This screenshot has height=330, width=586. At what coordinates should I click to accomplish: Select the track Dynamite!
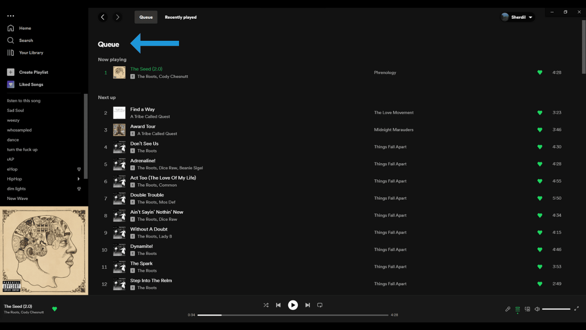pyautogui.click(x=141, y=246)
